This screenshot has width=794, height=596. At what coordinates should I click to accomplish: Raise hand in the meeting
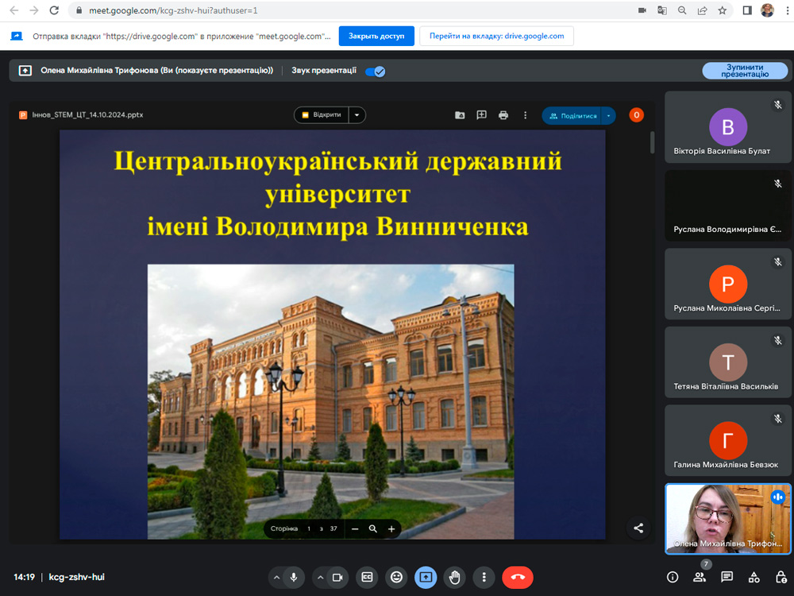[454, 577]
